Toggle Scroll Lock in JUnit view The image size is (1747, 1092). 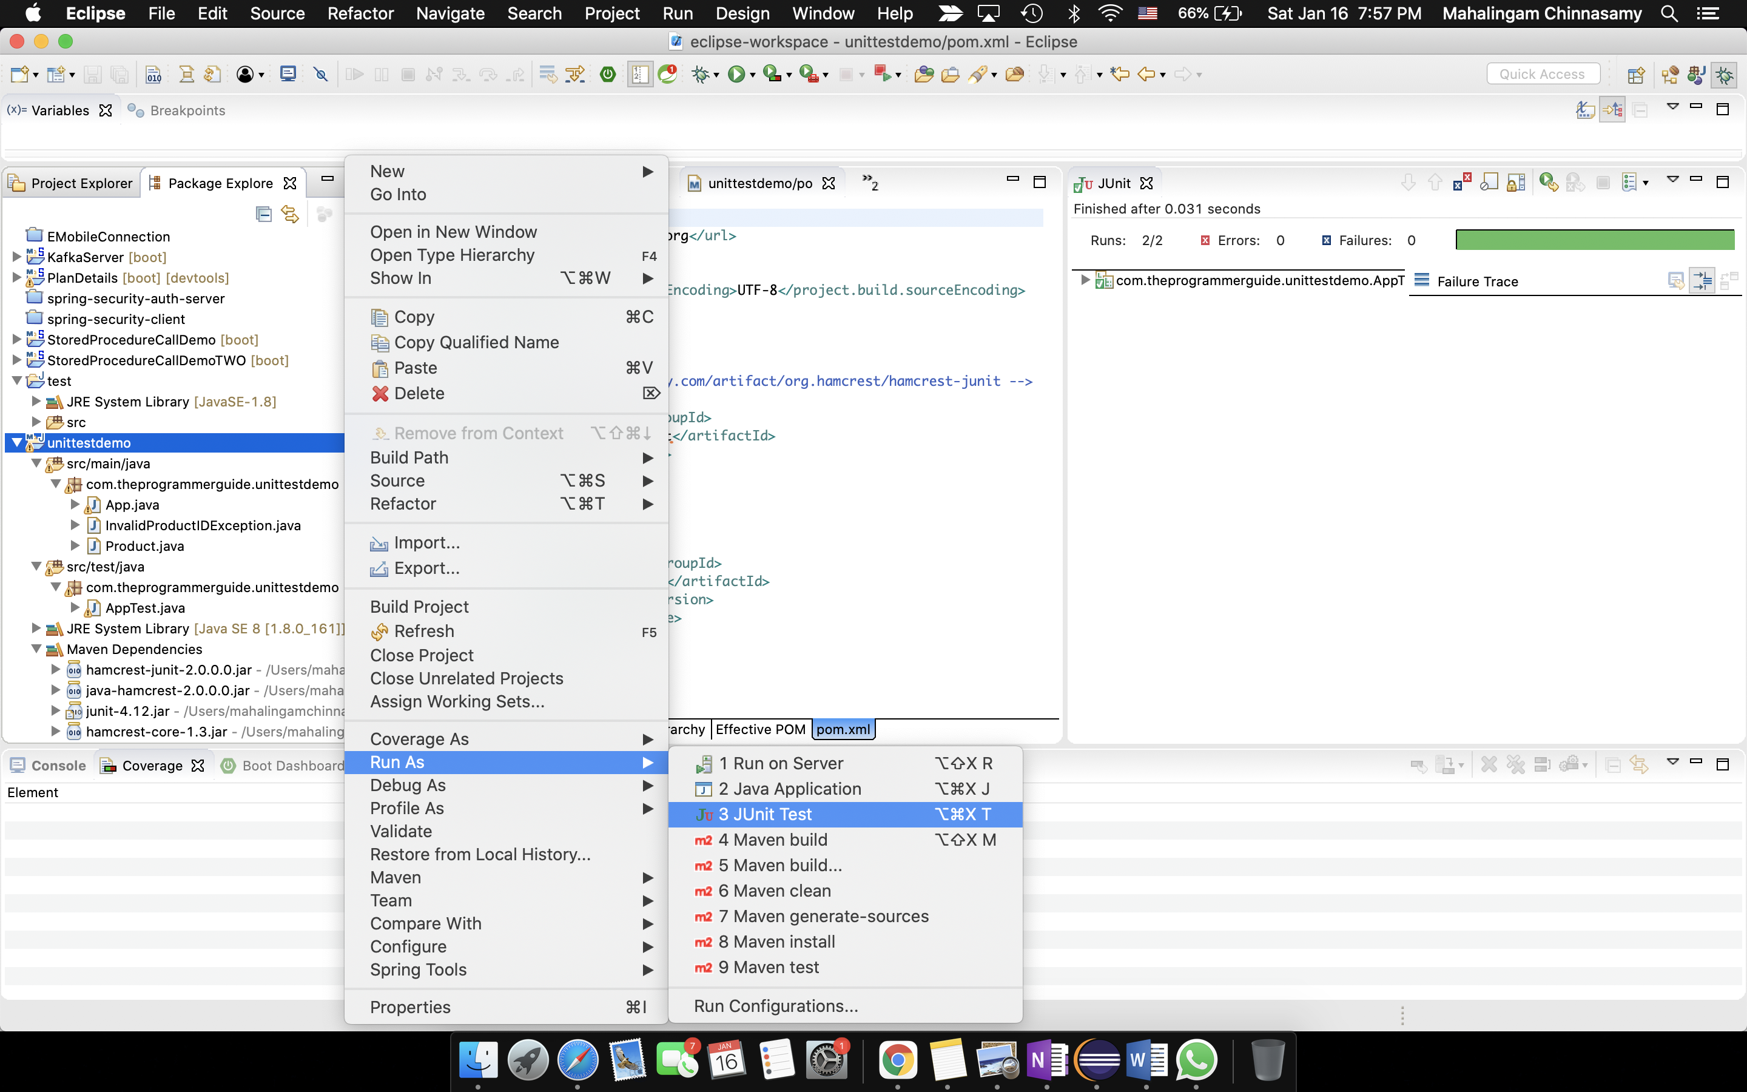1516,183
